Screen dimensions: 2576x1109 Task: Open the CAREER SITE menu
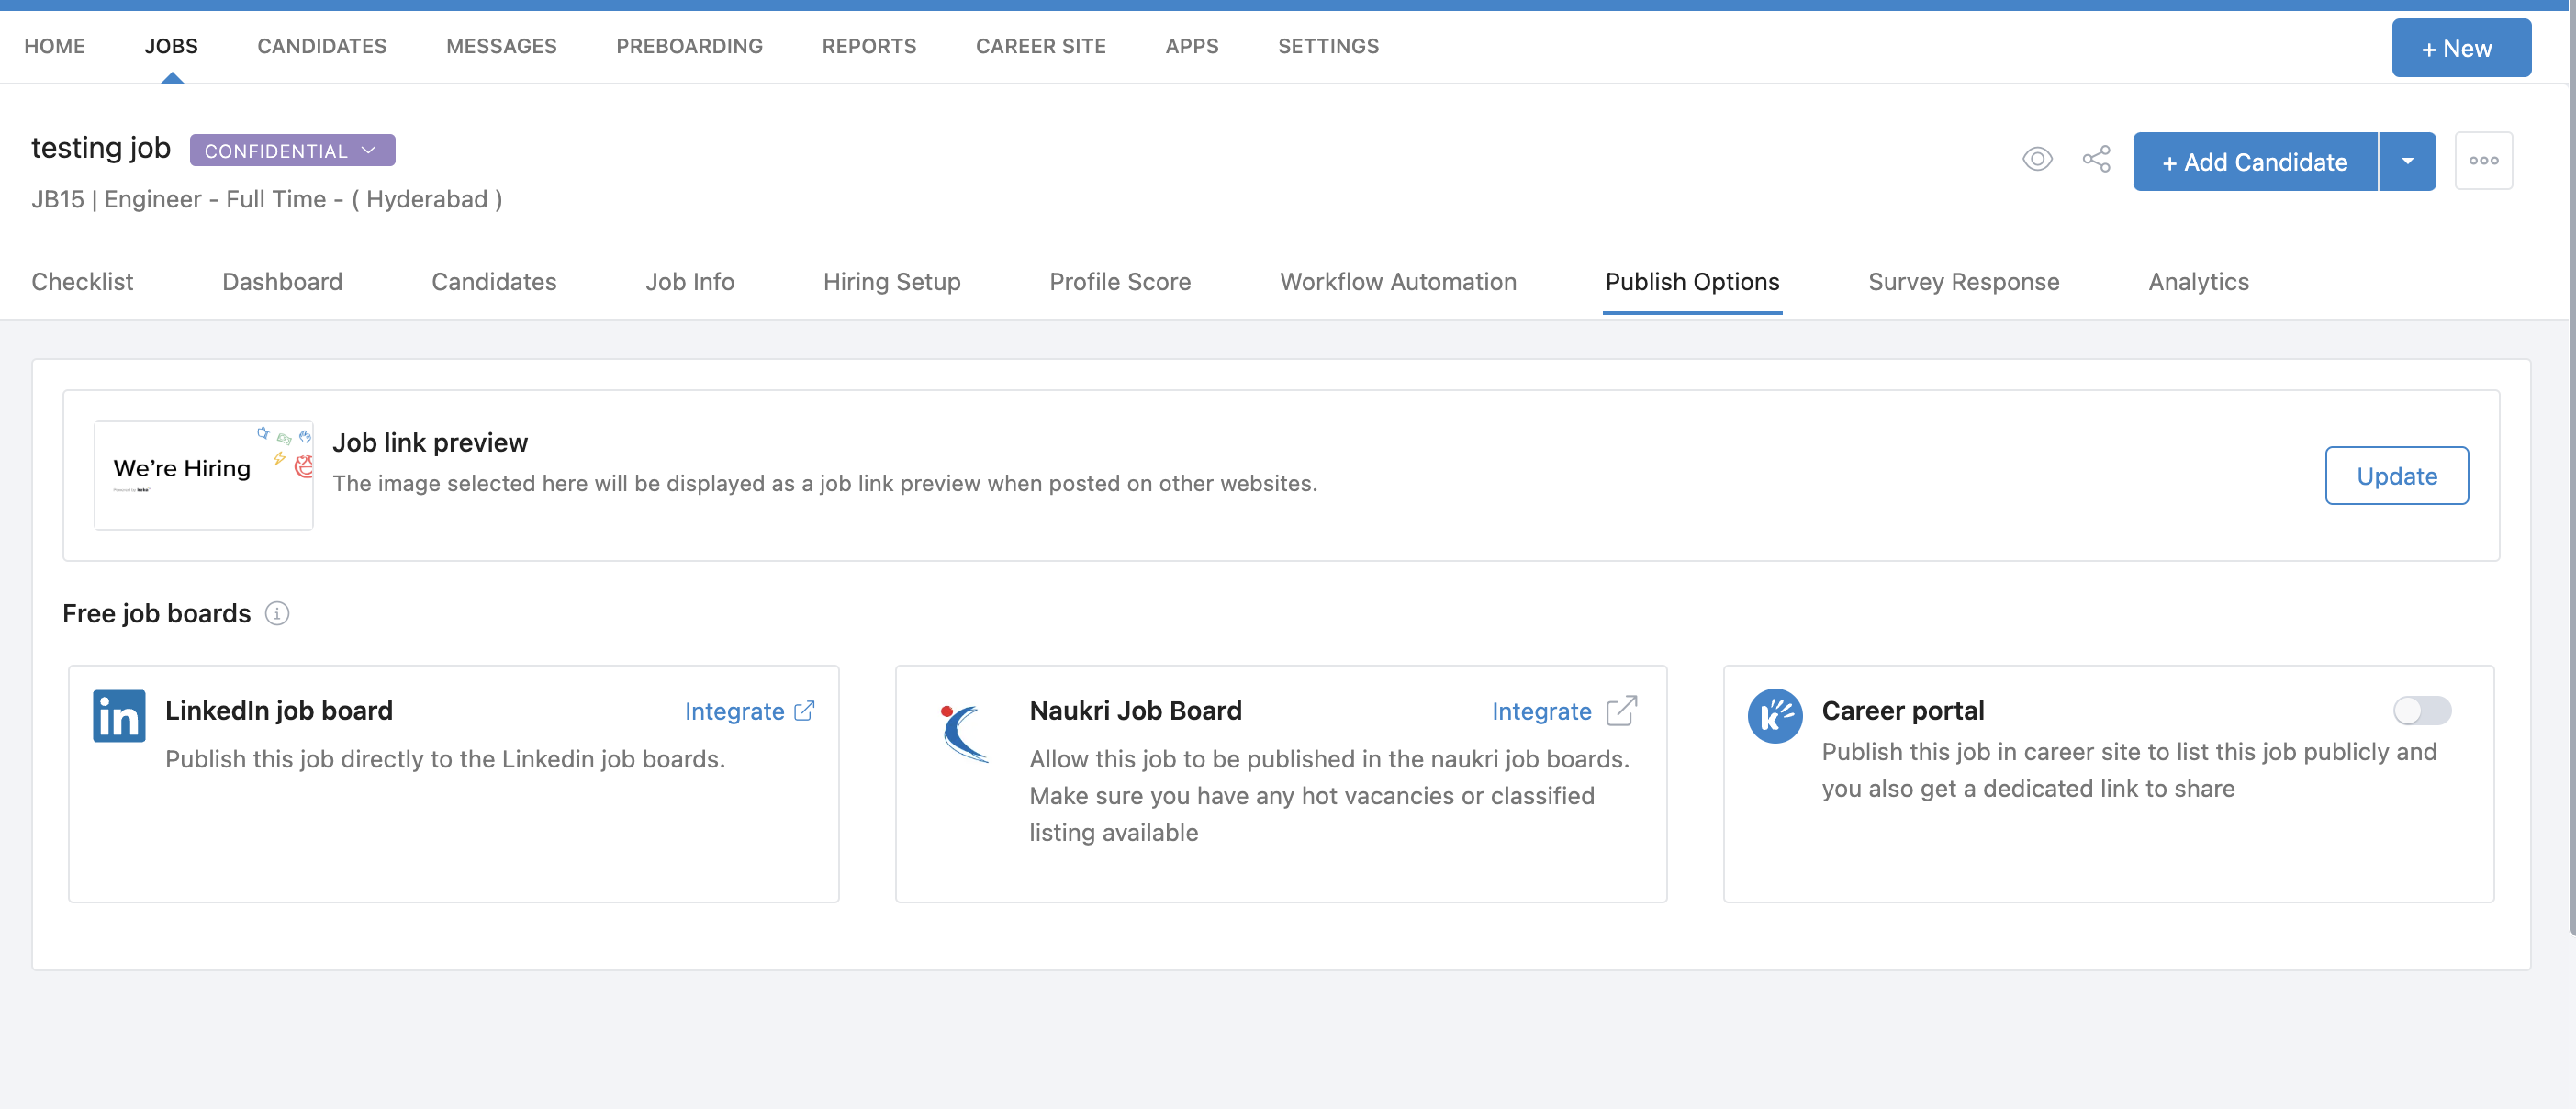[1040, 46]
